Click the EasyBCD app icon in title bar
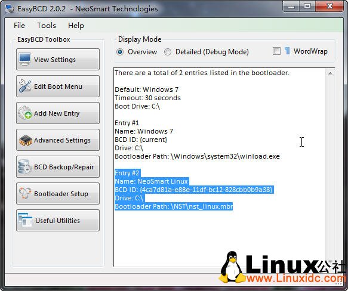This screenshot has height=291, width=348. coord(10,9)
